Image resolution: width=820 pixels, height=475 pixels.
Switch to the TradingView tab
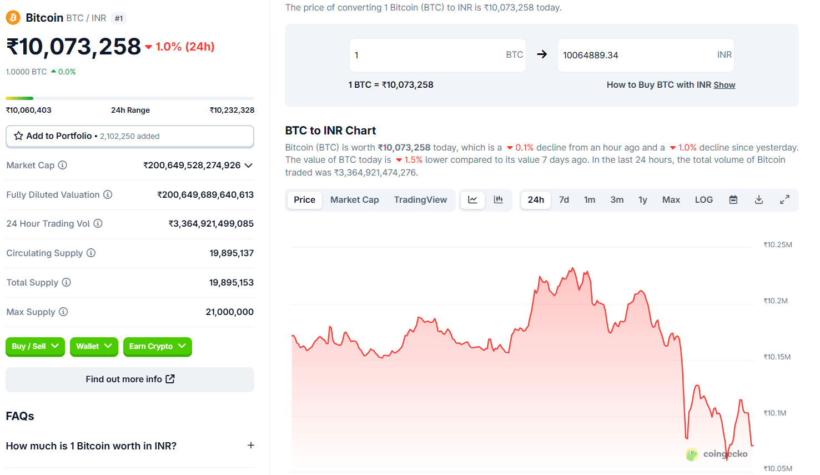[x=420, y=200]
